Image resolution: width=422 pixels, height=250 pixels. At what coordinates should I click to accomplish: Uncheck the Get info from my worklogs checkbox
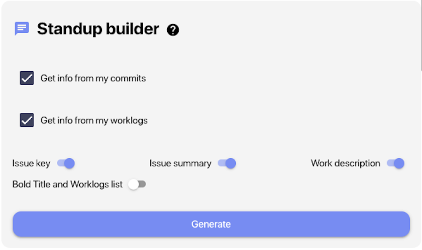coord(27,120)
